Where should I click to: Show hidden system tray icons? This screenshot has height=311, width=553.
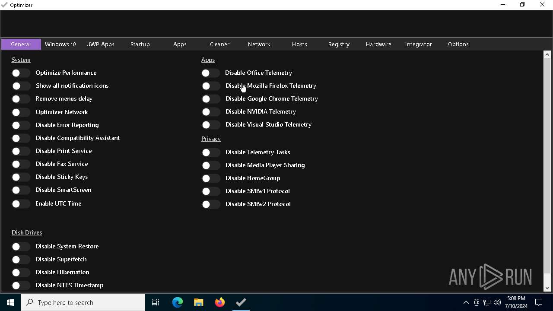(466, 302)
